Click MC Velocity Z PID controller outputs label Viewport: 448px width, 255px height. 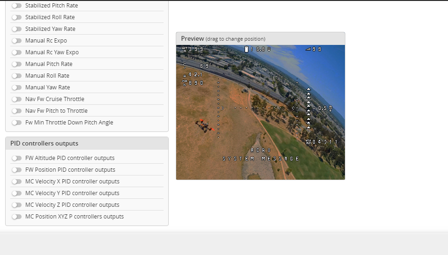pyautogui.click(x=72, y=205)
